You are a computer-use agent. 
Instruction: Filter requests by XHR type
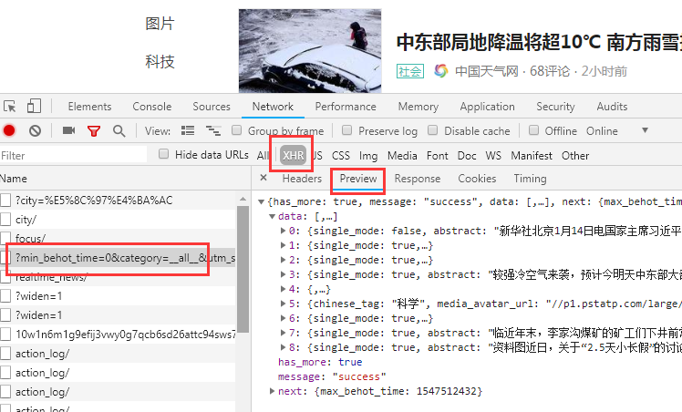tap(294, 155)
